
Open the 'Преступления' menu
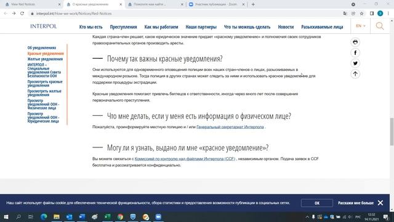tap(123, 27)
